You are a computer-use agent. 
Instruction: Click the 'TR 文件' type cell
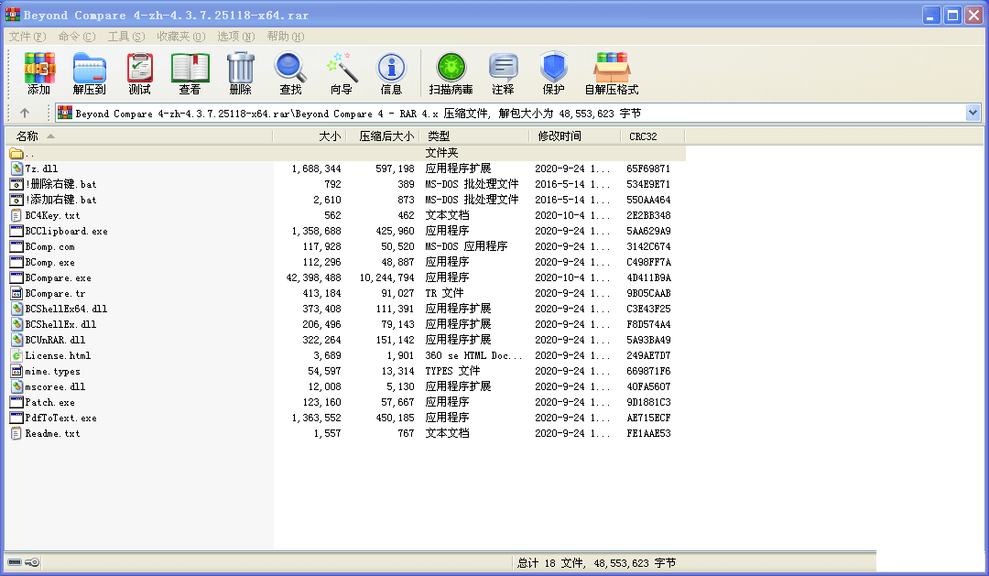click(x=444, y=293)
